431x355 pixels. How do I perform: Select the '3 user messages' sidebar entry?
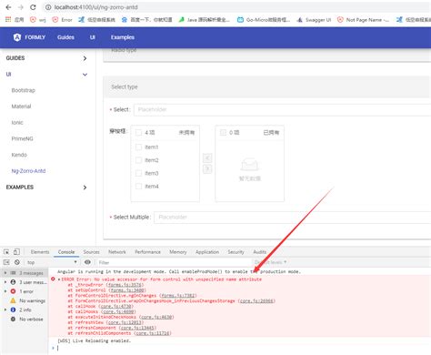[25, 282]
